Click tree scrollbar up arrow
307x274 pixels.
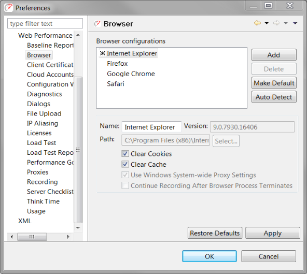(78, 35)
